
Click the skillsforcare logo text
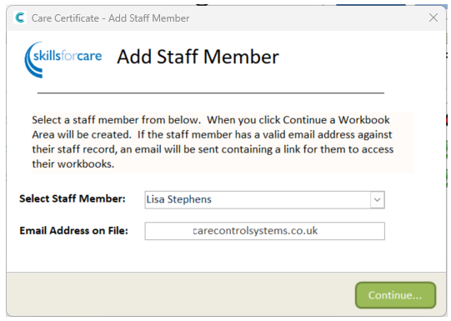click(x=68, y=56)
